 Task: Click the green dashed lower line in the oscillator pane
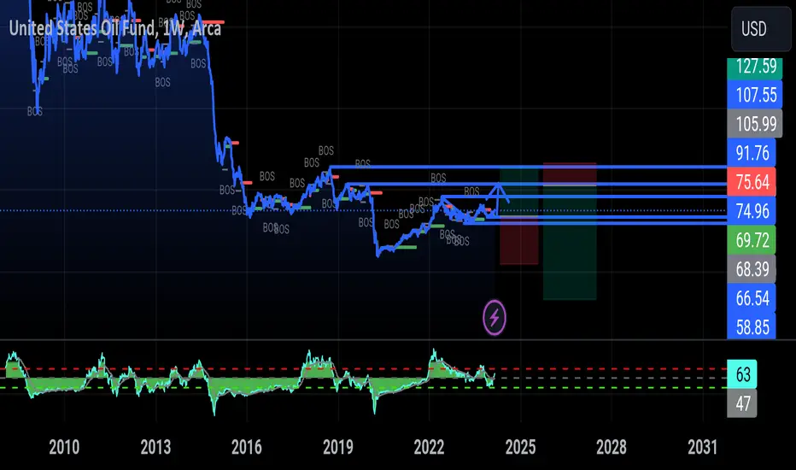pos(366,388)
